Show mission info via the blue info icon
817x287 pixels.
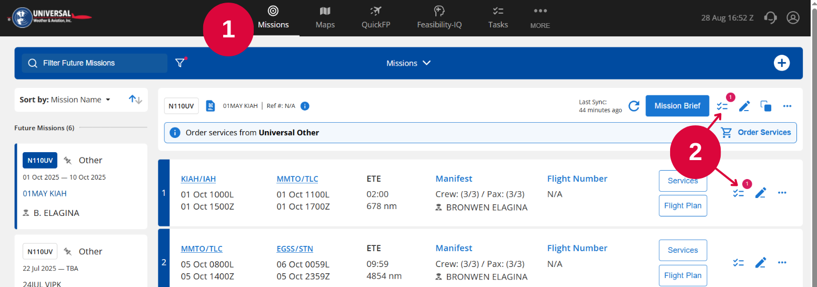point(305,106)
